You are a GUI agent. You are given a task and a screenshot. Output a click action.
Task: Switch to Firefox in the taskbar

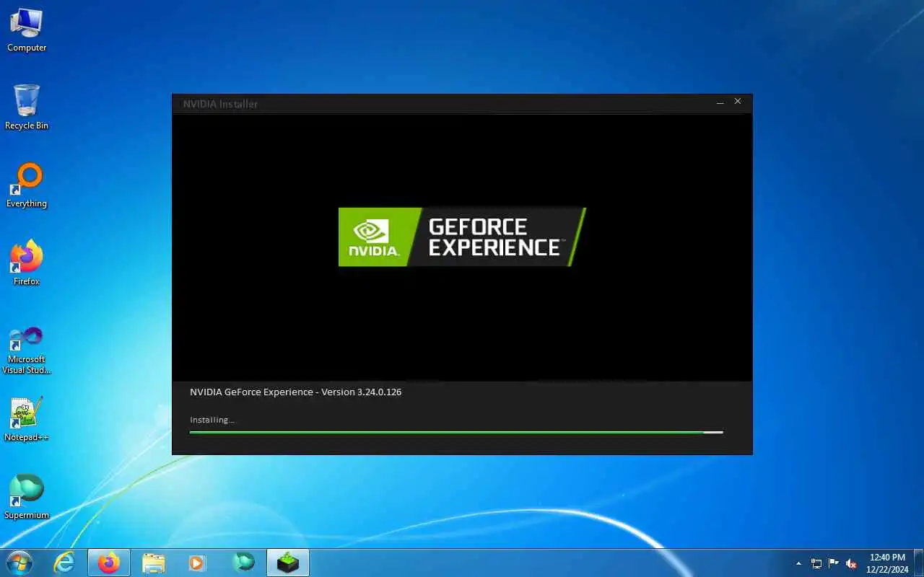point(109,563)
